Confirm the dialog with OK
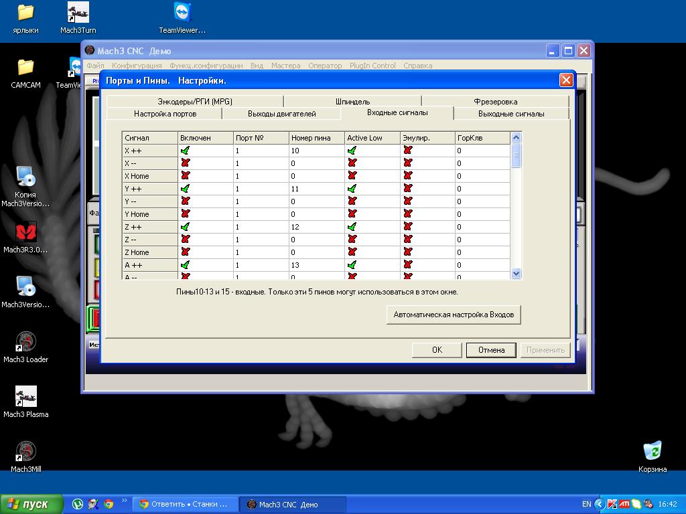The image size is (686, 514). click(x=437, y=350)
